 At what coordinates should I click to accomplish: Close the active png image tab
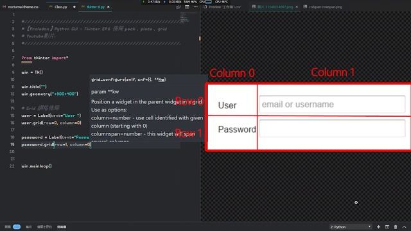297,7
